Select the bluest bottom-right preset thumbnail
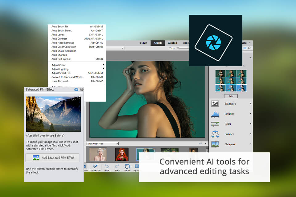 tap(241, 88)
